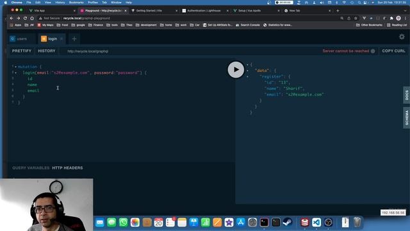Screen dimensions: 410x231
Task: Open Keynote from the dock
Action: coord(193,223)
